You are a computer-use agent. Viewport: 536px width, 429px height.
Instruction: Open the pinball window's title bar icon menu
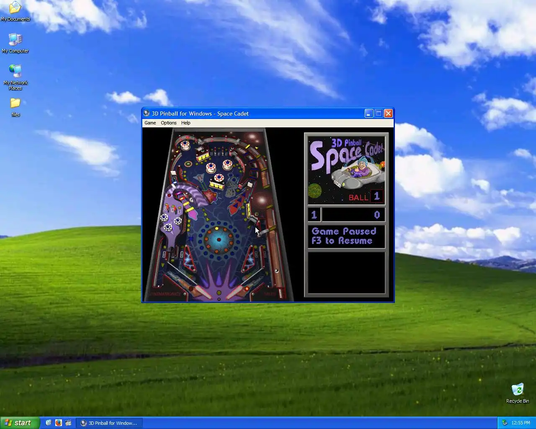[x=147, y=113]
